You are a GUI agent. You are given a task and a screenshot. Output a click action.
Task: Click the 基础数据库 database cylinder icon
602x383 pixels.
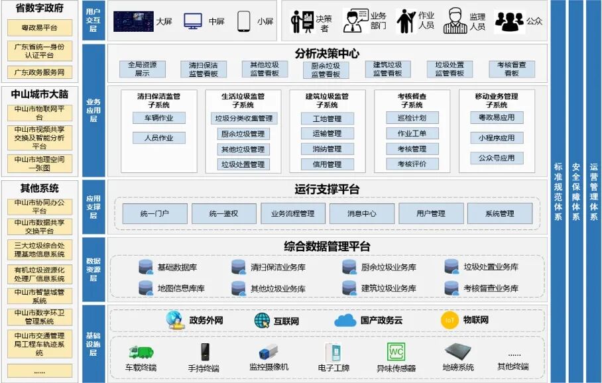145,266
